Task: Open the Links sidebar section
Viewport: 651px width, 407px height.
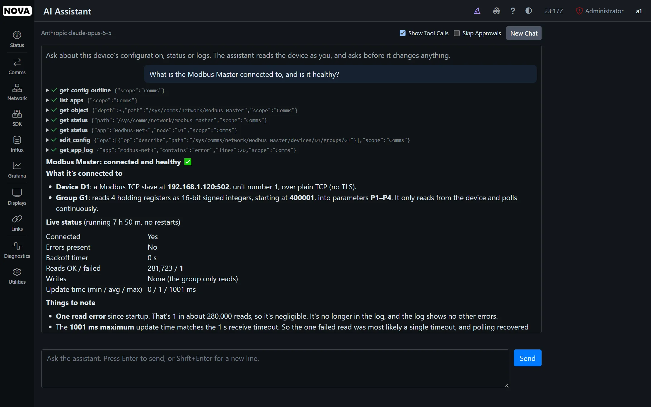Action: pyautogui.click(x=17, y=223)
